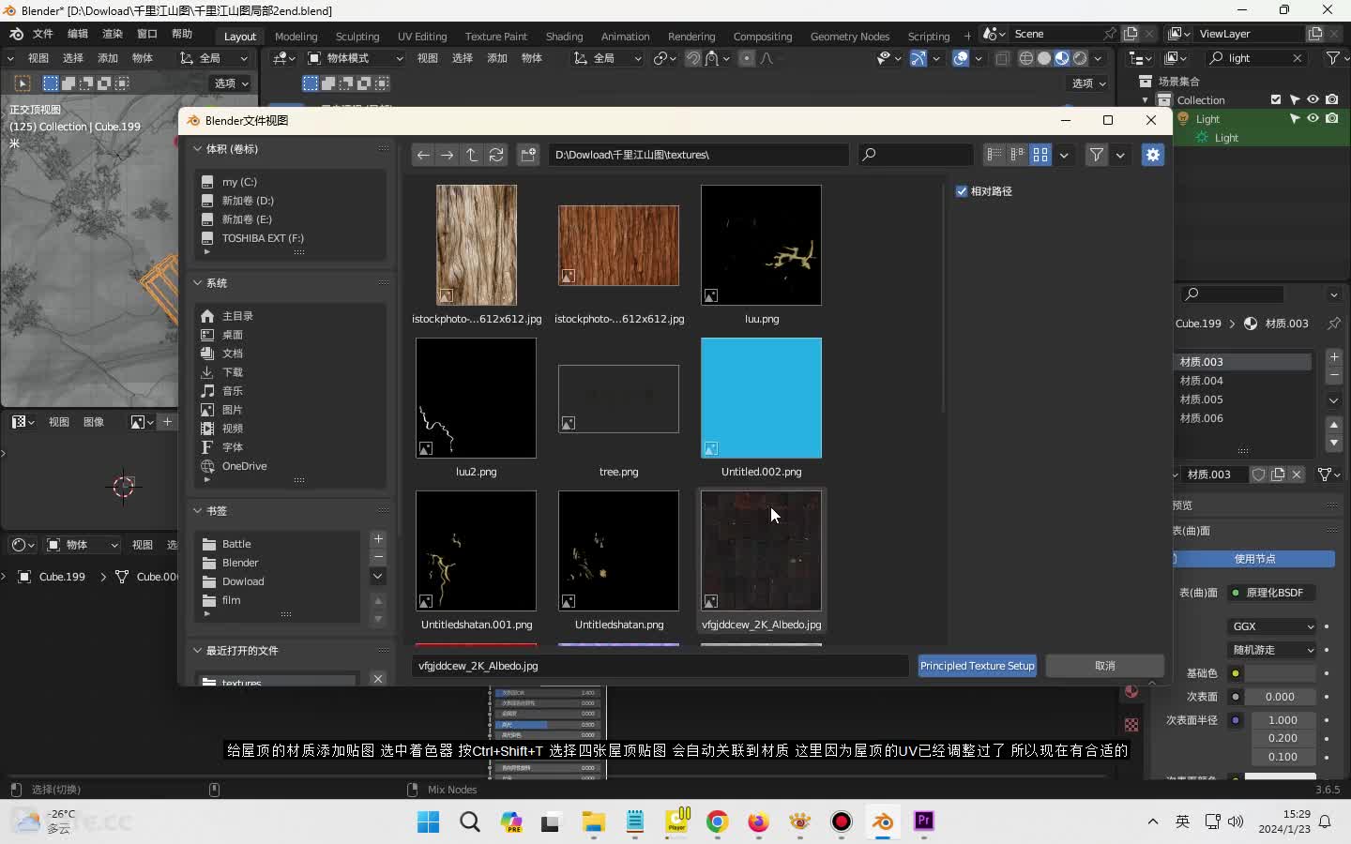This screenshot has height=844, width=1351.
Task: Open the 物体模式 object mode dropdown
Action: [356, 58]
